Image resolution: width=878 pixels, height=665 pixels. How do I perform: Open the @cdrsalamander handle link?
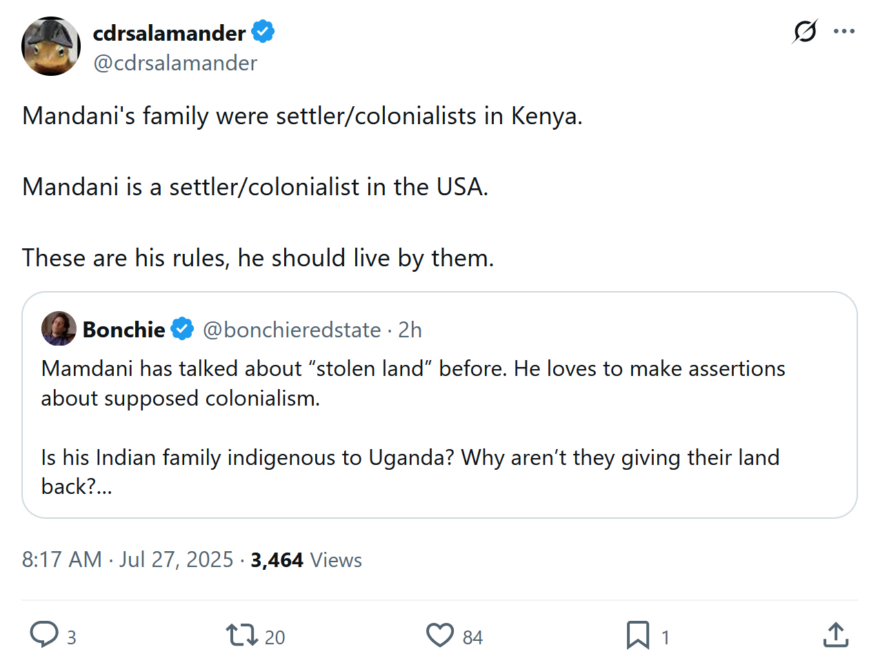(175, 63)
